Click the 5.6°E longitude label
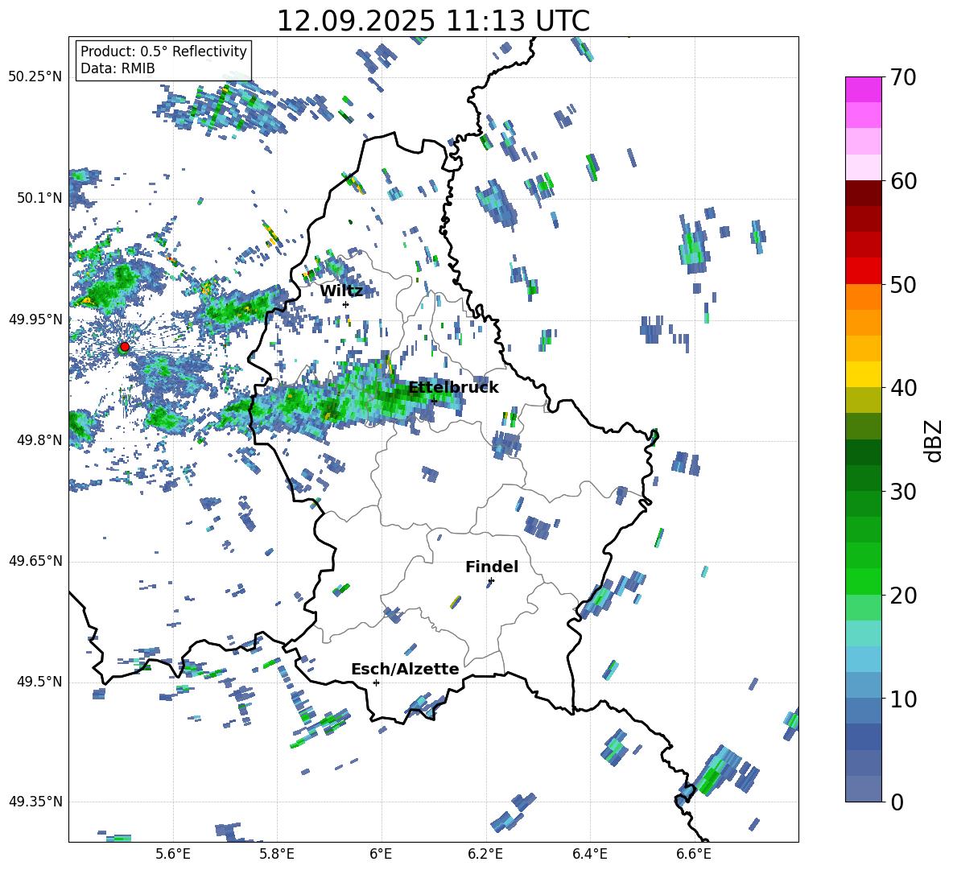The width and height of the screenshot is (953, 870). pos(173,855)
